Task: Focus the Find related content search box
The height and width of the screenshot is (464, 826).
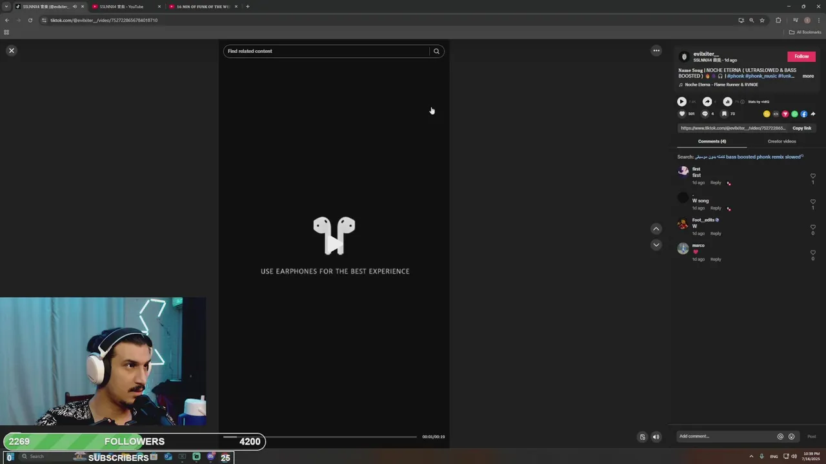Action: 326,51
